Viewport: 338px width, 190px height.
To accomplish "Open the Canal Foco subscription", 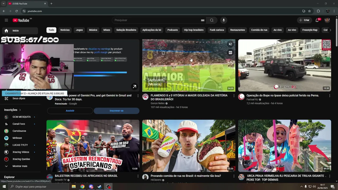I will click(x=20, y=124).
